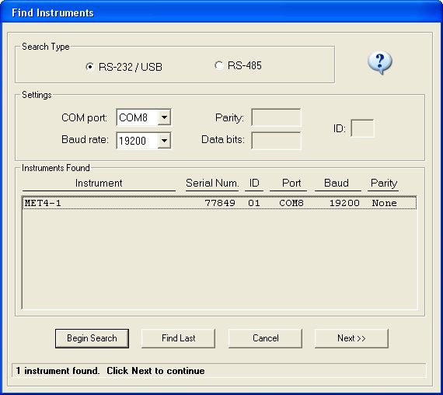The image size is (443, 395).
Task: Cancel the Find Instruments dialog
Action: pyautogui.click(x=265, y=338)
